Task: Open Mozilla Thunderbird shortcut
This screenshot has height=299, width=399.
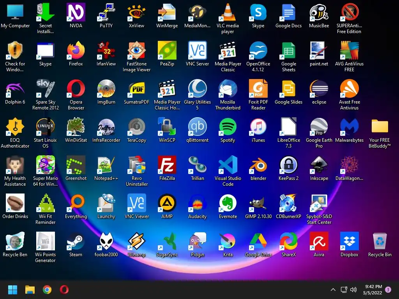Action: [x=228, y=88]
